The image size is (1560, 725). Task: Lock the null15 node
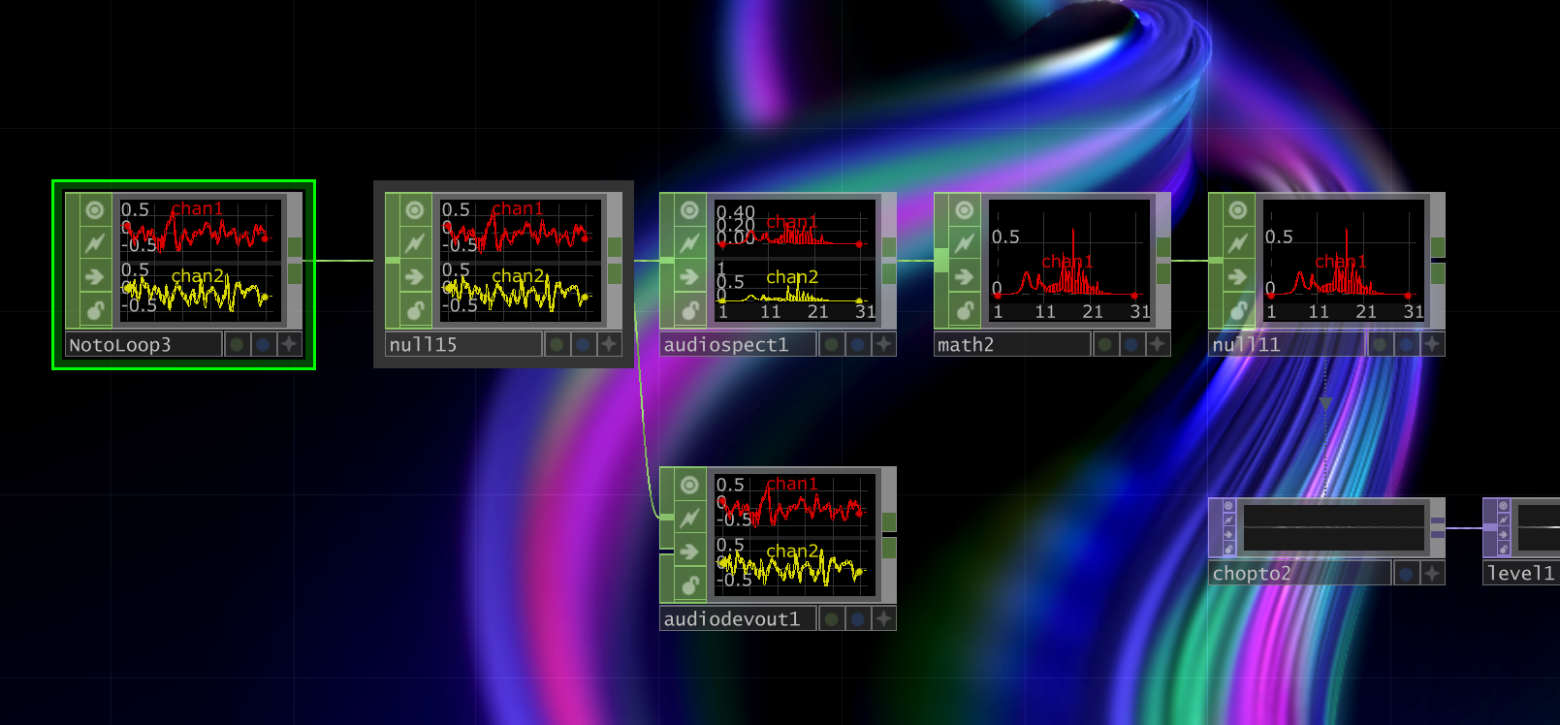point(415,310)
